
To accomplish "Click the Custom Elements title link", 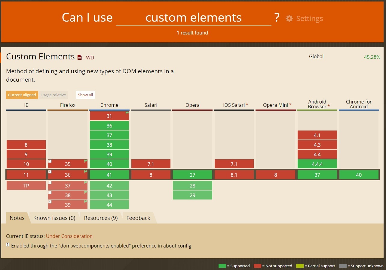I will (40, 56).
